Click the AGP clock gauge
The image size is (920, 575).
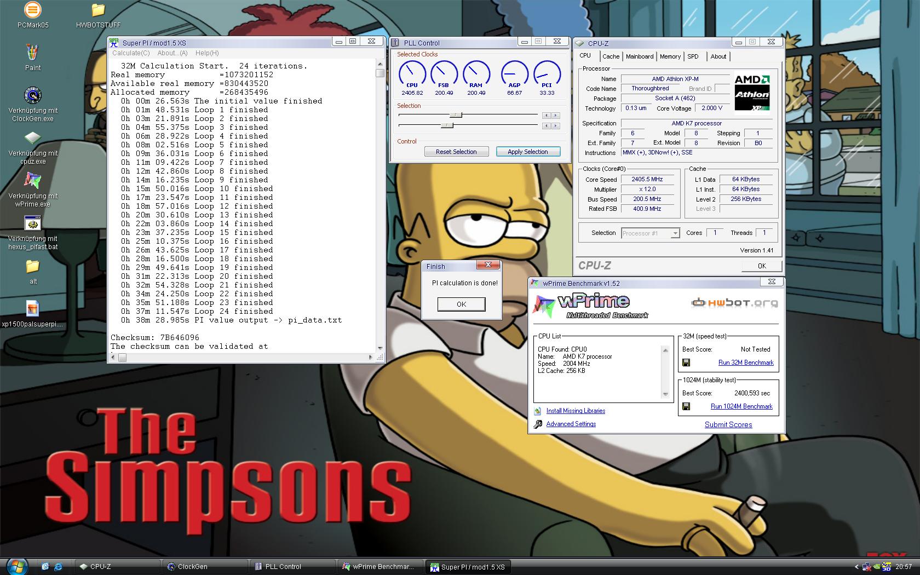coord(514,74)
